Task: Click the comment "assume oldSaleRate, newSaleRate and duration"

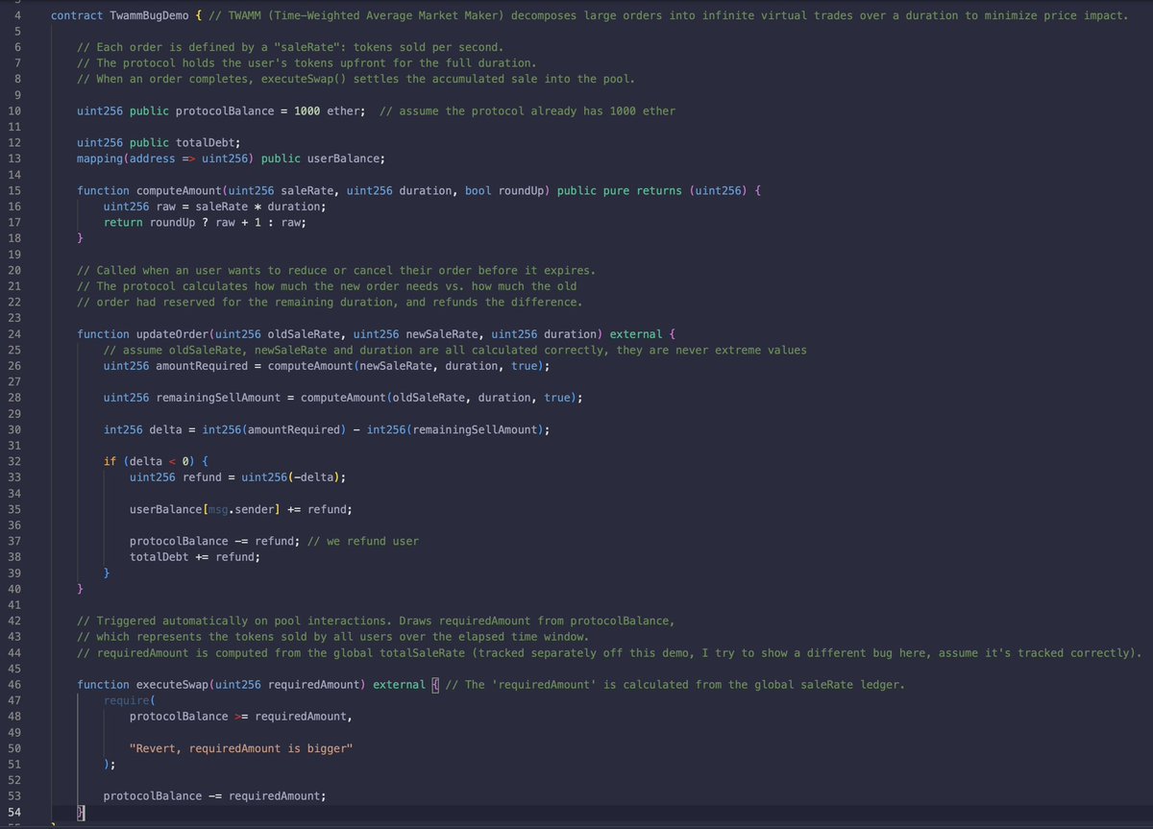Action: tap(455, 350)
